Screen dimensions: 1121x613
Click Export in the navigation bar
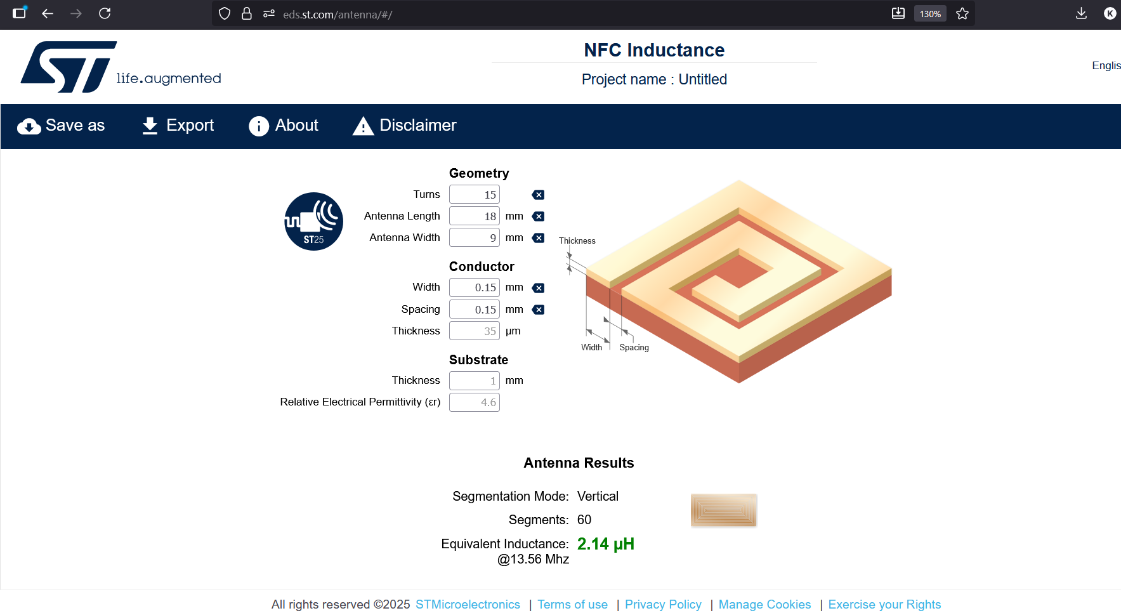click(x=178, y=126)
